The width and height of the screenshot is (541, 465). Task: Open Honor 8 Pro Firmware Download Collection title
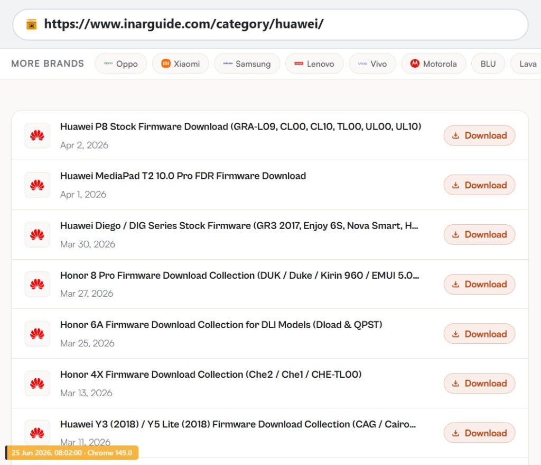click(x=239, y=275)
